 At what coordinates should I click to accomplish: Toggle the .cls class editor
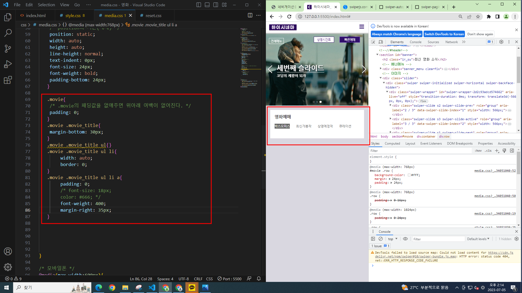[x=488, y=151]
